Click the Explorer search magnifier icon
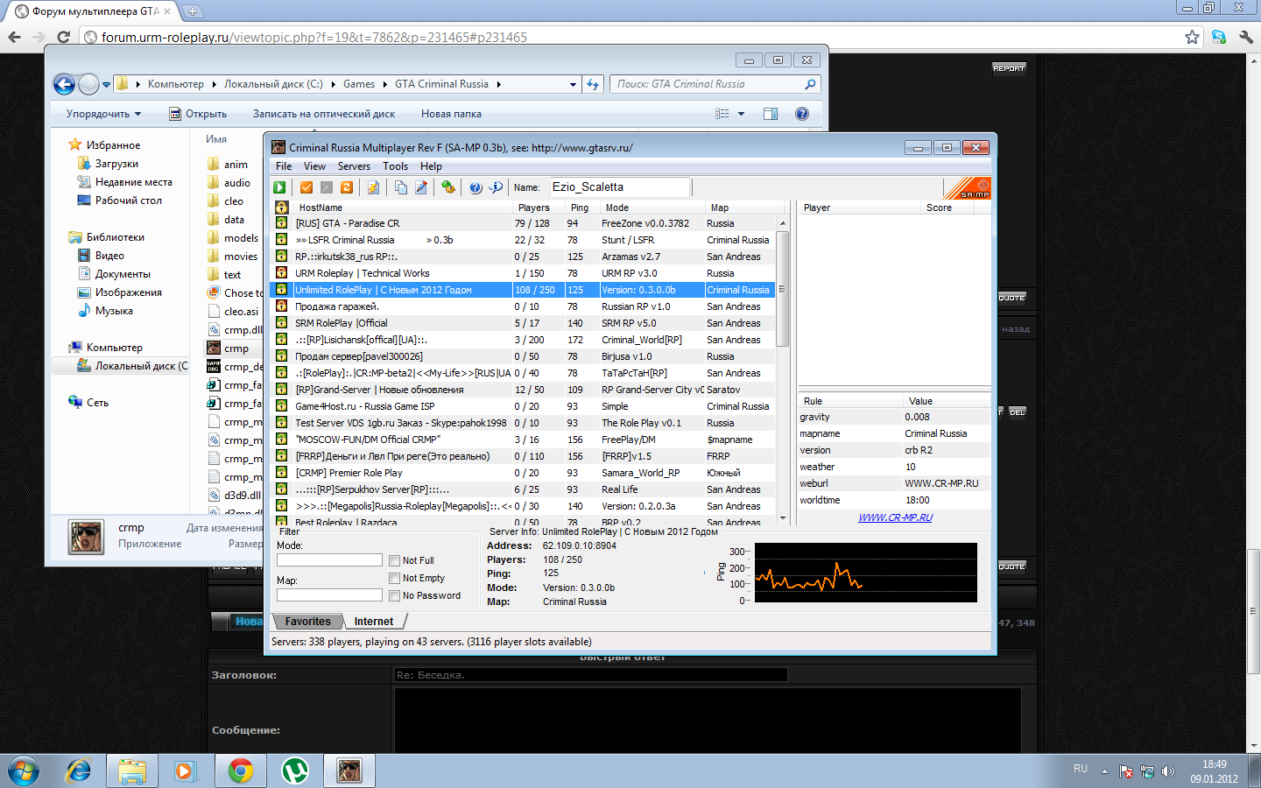 810,84
